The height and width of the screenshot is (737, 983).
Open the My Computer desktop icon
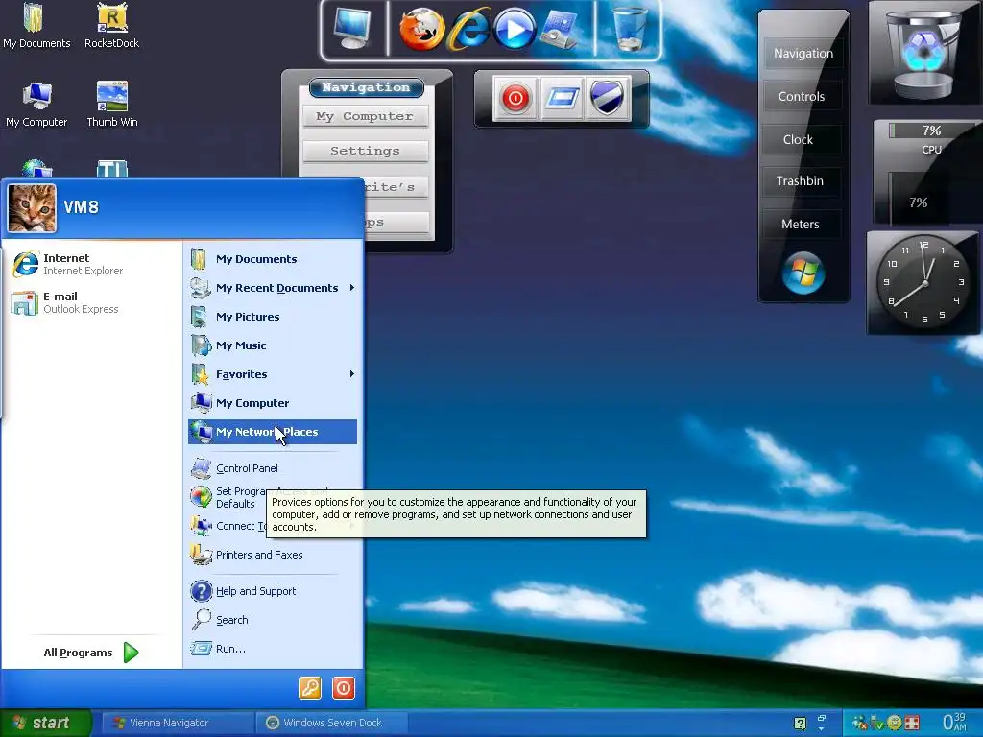[x=36, y=105]
